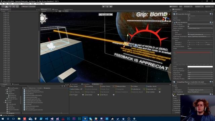Open the Light Probes dropdown
215x121 pixels.
tap(200, 77)
